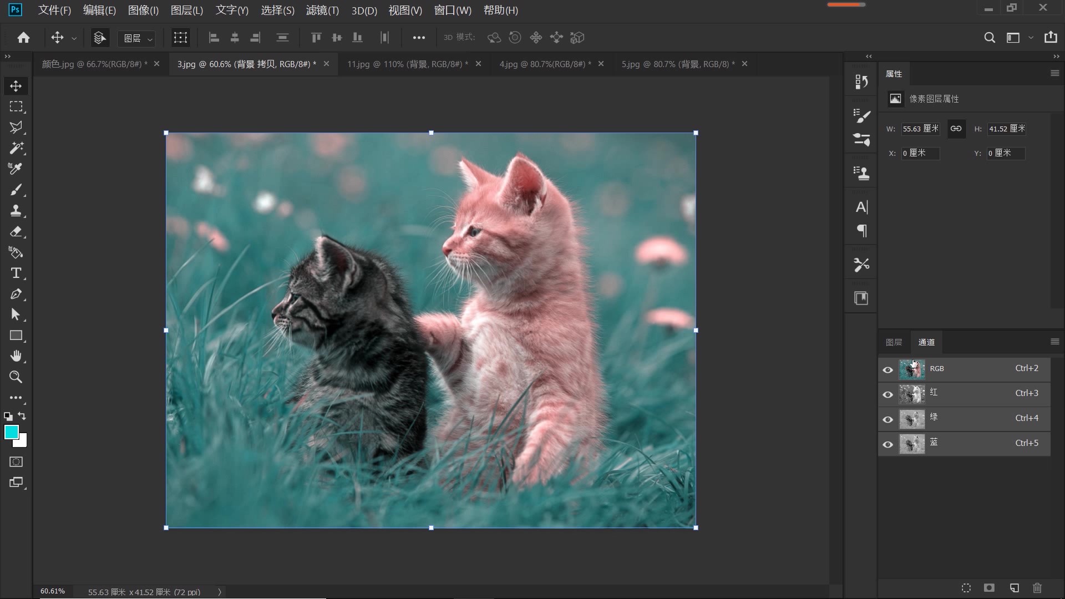The height and width of the screenshot is (599, 1065).
Task: Switch to the 图层 panel tab
Action: pos(894,342)
